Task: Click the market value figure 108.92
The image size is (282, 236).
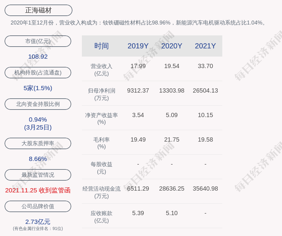Action: (x=38, y=57)
